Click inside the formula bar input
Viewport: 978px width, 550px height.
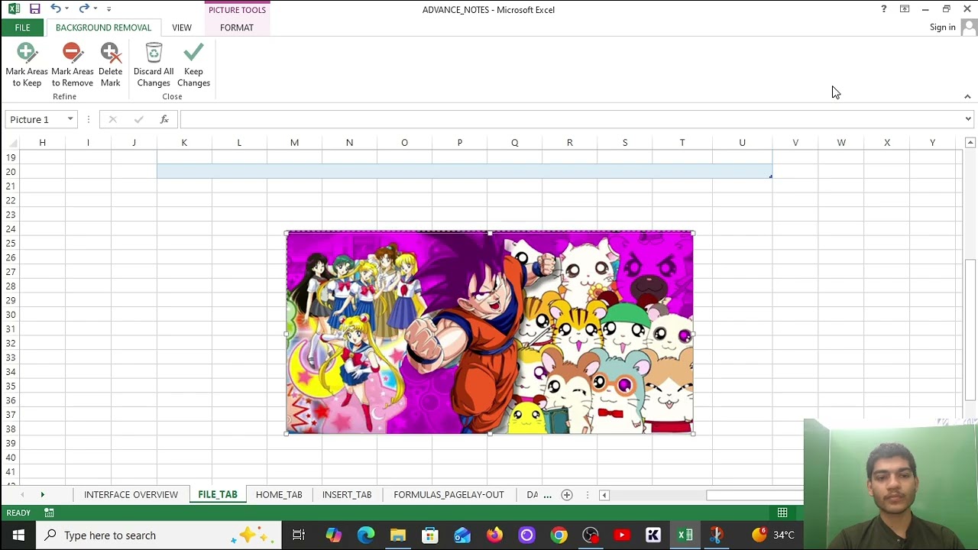tap(571, 119)
